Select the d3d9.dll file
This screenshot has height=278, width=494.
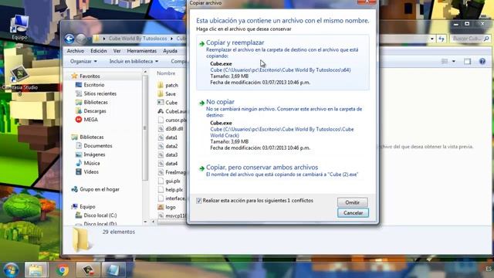tap(174, 129)
